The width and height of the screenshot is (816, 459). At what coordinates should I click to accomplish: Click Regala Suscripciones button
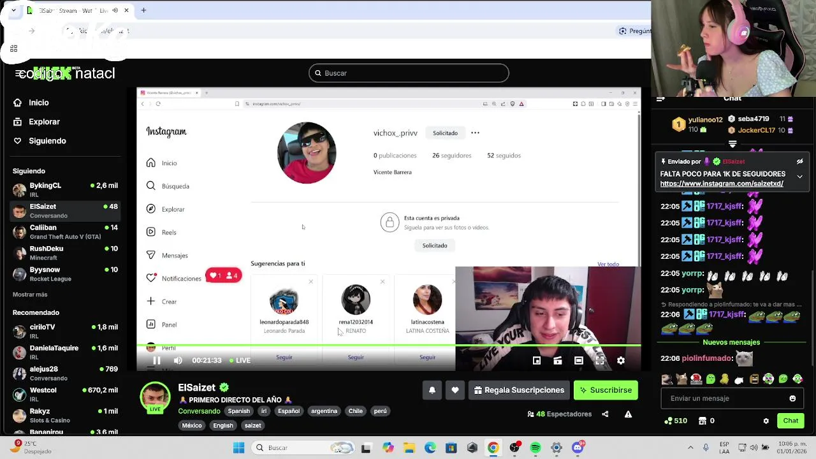click(x=520, y=390)
